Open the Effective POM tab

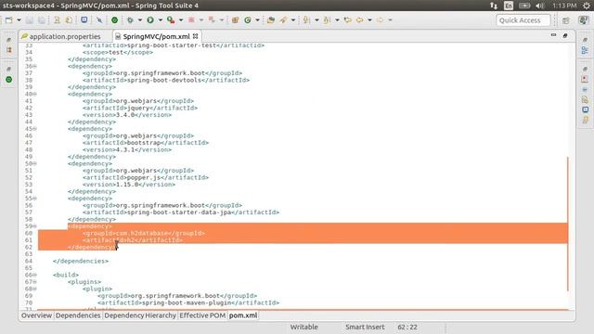pyautogui.click(x=202, y=315)
